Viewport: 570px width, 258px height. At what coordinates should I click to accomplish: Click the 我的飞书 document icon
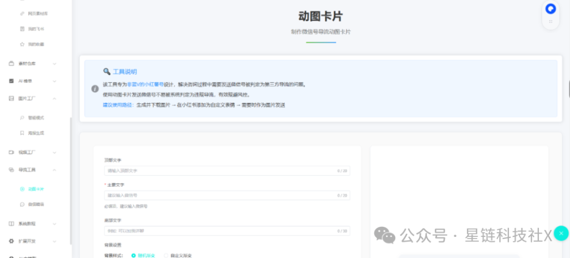tap(22, 29)
